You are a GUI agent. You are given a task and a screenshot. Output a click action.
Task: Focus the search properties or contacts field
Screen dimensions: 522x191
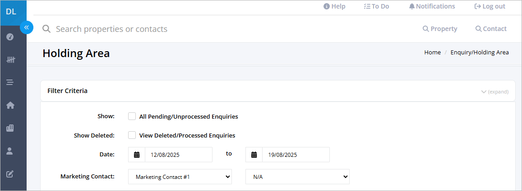(x=111, y=29)
